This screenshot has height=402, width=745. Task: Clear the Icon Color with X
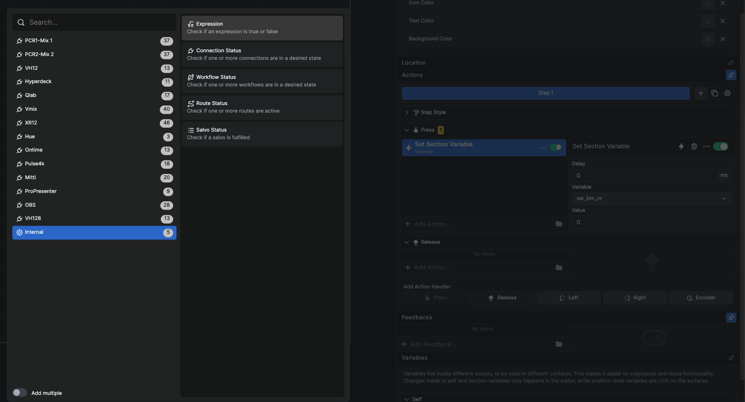[723, 3]
